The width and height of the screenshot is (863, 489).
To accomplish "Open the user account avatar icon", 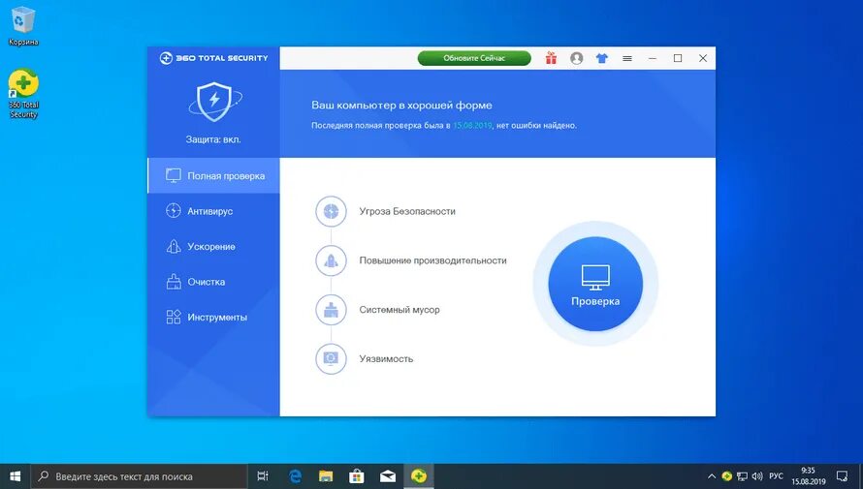I will click(x=576, y=58).
